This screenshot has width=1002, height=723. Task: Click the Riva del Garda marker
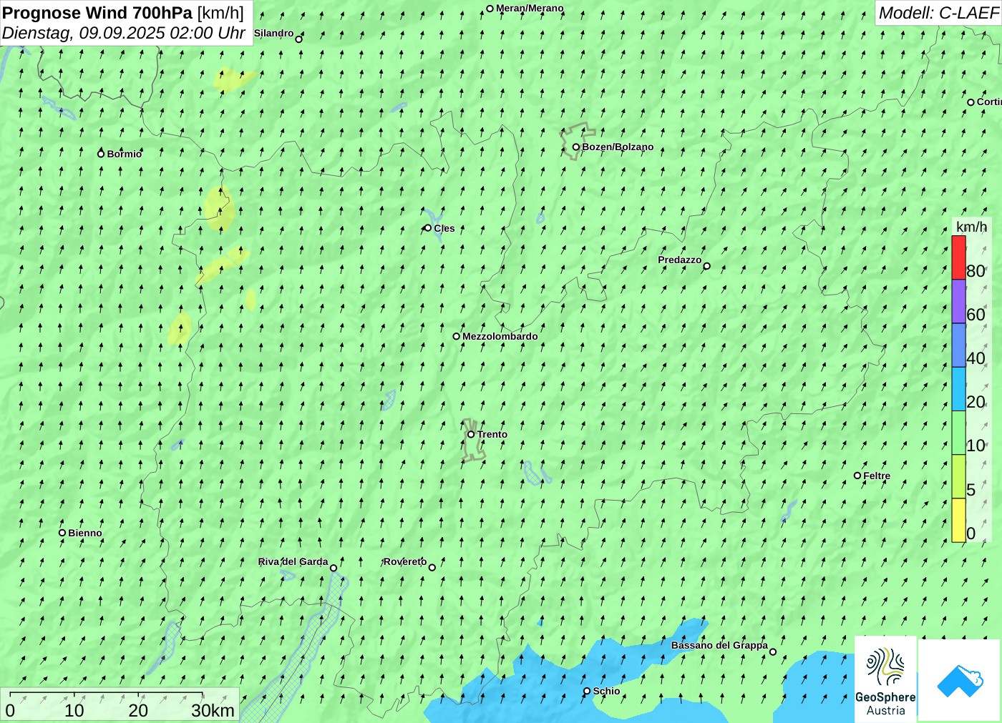334,568
